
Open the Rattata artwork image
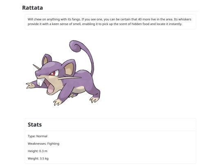click(63, 73)
